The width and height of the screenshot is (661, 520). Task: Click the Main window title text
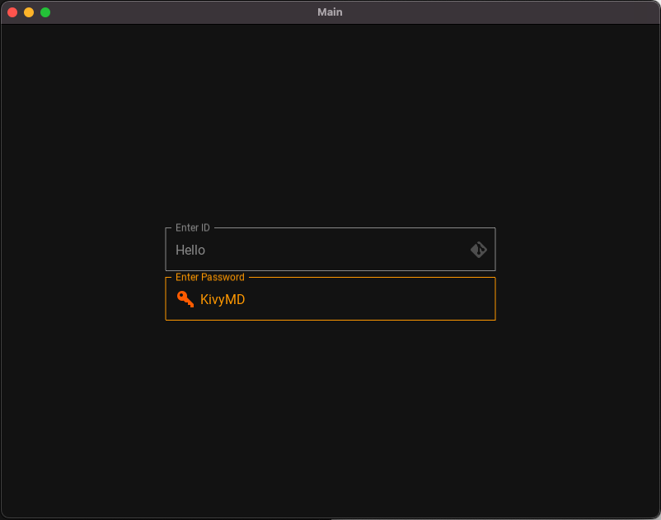[330, 12]
